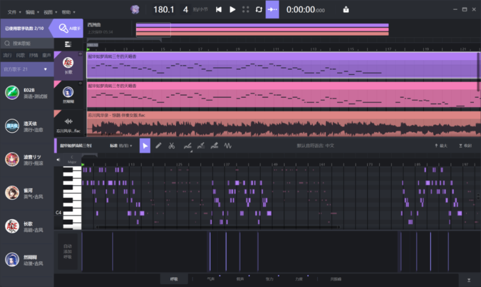Click the 自动添加呼吸 button
Viewport: 481px width, 287px height.
67,251
